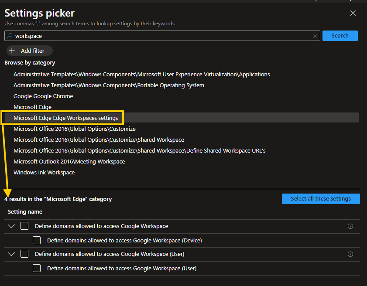Close the Settings picker dialog
The image size is (367, 286).
353,13
